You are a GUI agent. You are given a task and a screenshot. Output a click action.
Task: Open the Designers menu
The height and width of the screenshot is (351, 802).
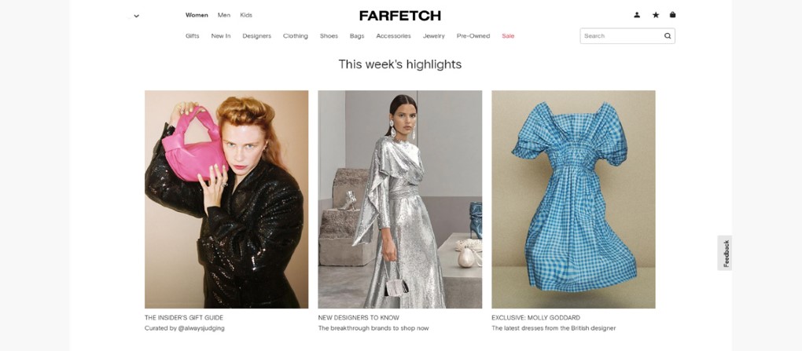tap(257, 36)
